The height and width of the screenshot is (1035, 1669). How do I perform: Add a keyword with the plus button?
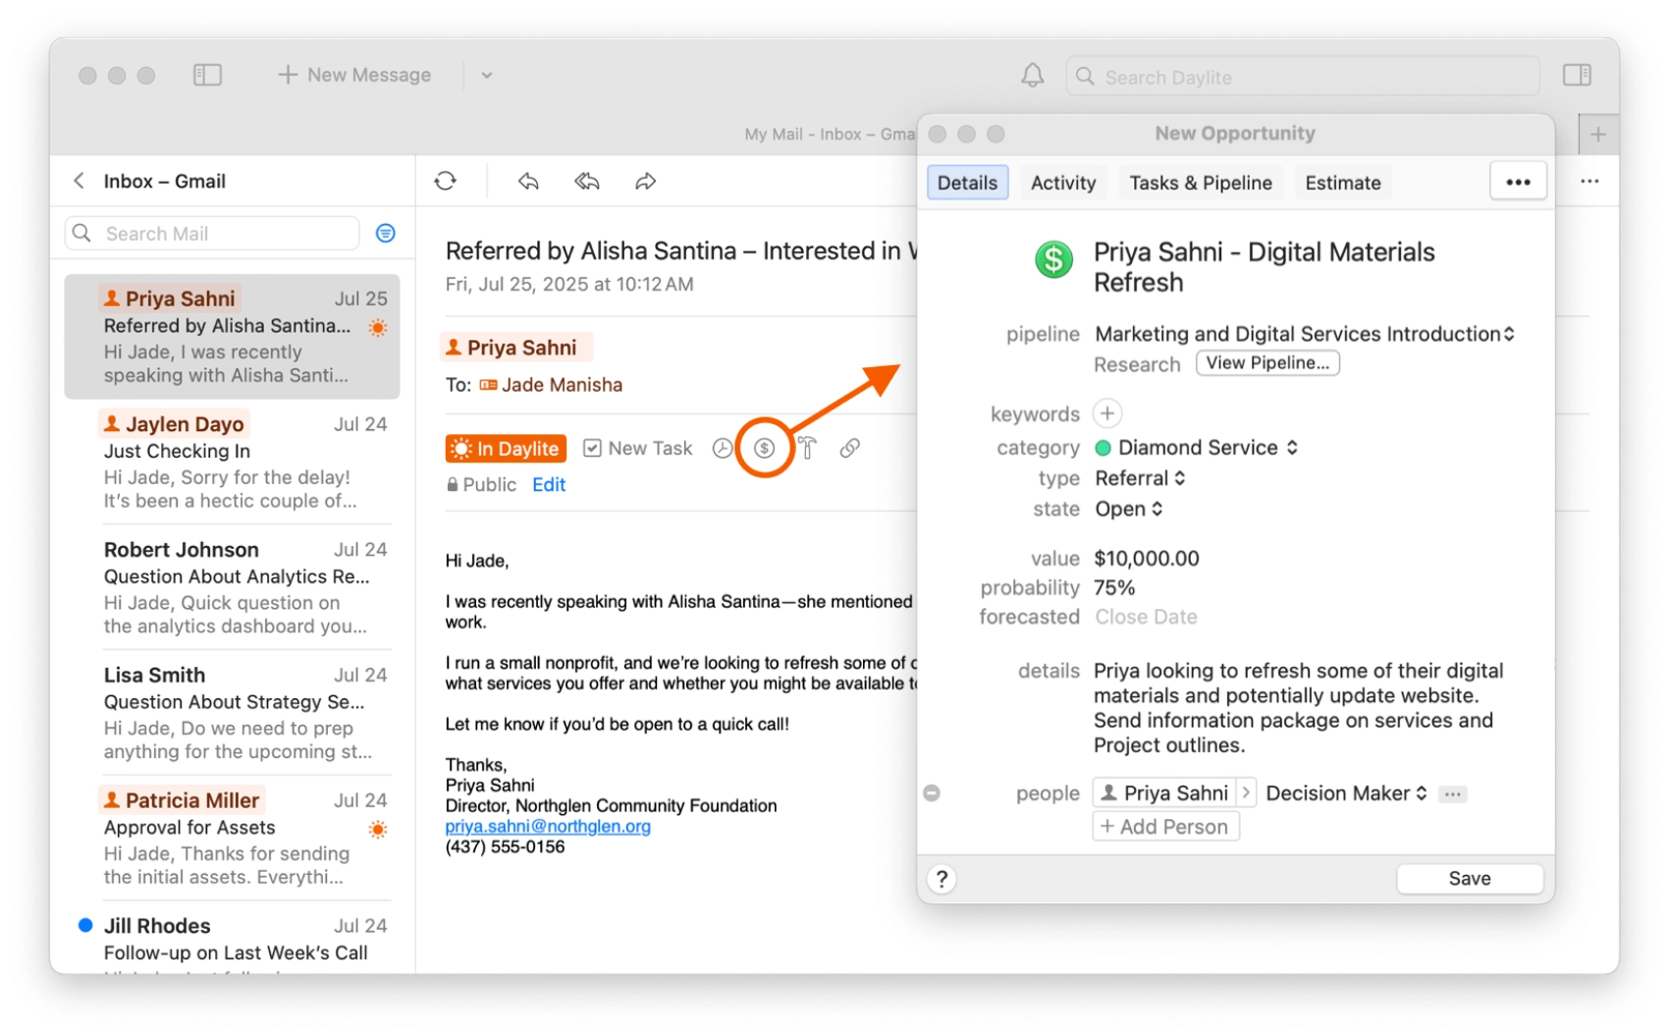(1107, 413)
